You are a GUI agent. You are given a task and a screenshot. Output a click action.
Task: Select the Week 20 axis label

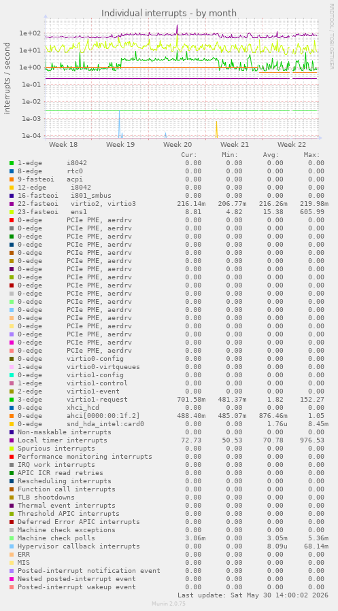click(x=178, y=145)
